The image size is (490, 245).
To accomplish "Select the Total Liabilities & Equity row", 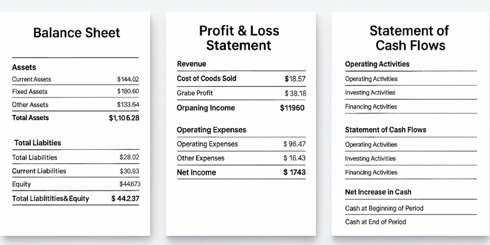I will [x=75, y=198].
